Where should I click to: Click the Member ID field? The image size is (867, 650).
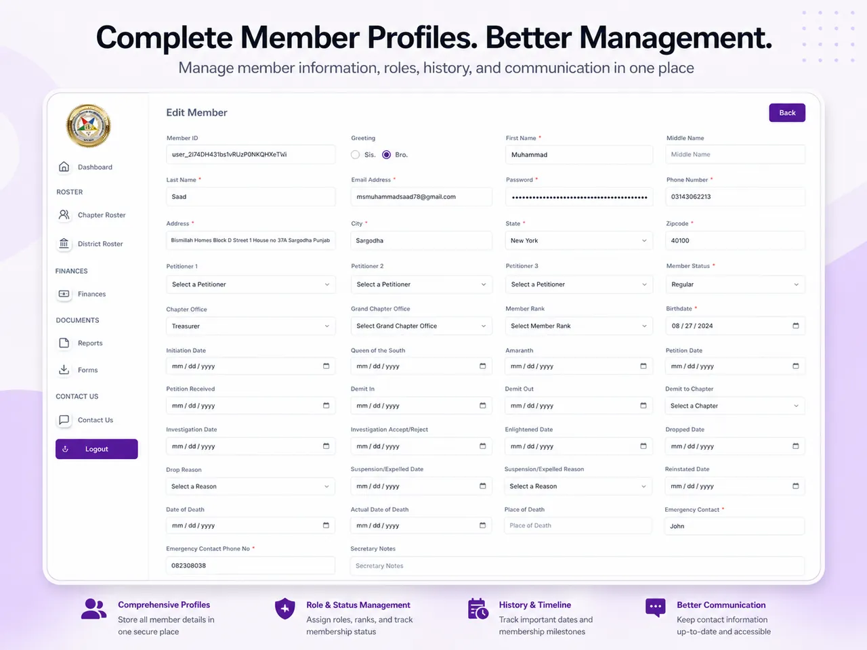[251, 154]
